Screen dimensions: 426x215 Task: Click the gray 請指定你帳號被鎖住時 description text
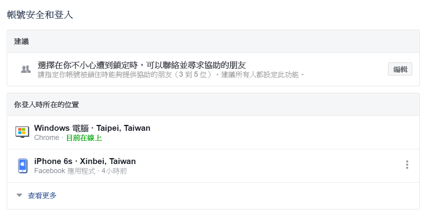tap(171, 74)
